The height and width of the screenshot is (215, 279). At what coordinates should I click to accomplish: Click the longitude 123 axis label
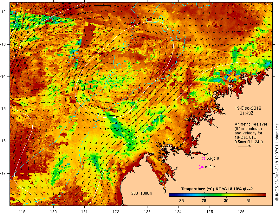147,212
